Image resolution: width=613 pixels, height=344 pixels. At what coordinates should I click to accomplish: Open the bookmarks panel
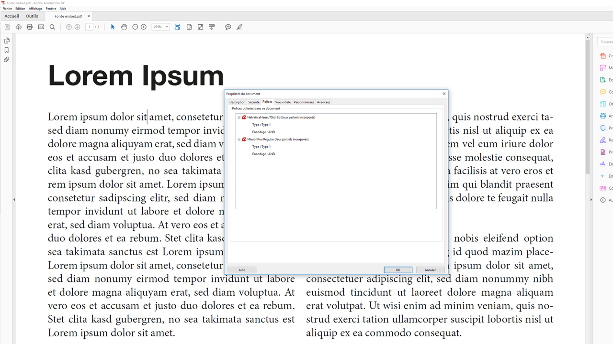tap(7, 50)
